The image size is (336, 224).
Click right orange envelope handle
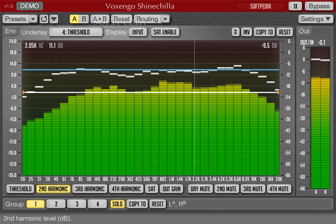[278, 92]
